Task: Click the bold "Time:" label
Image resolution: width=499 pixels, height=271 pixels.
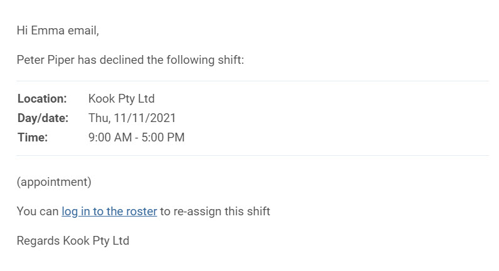Action: (x=33, y=138)
